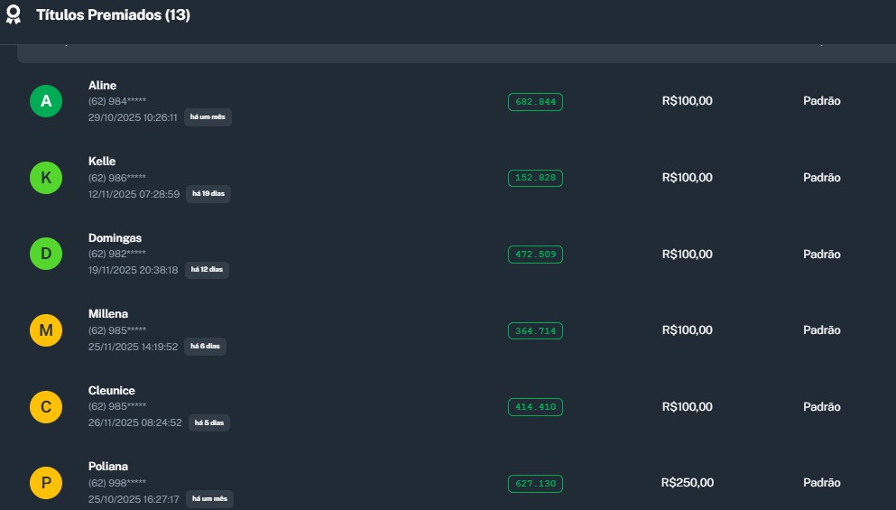Click Poliana's R$250,00 prize amount
The image size is (896, 510).
[x=687, y=483]
